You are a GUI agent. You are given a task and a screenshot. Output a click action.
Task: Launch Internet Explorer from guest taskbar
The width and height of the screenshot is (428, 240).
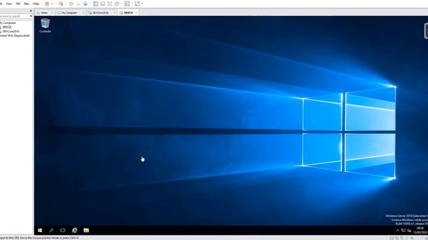coord(74,230)
